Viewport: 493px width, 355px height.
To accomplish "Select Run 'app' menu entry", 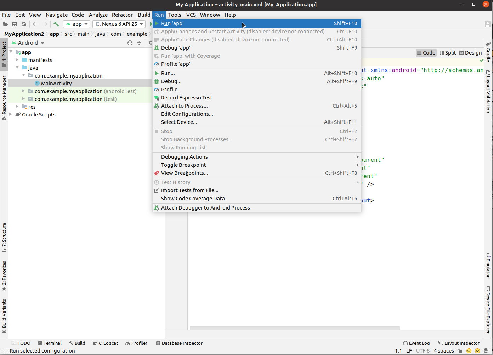I will coord(257,23).
